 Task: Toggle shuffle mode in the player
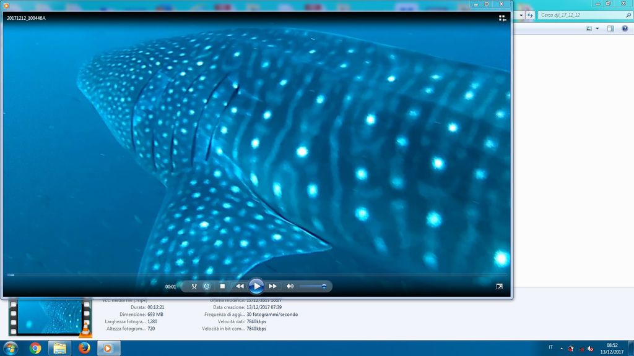[x=194, y=286]
